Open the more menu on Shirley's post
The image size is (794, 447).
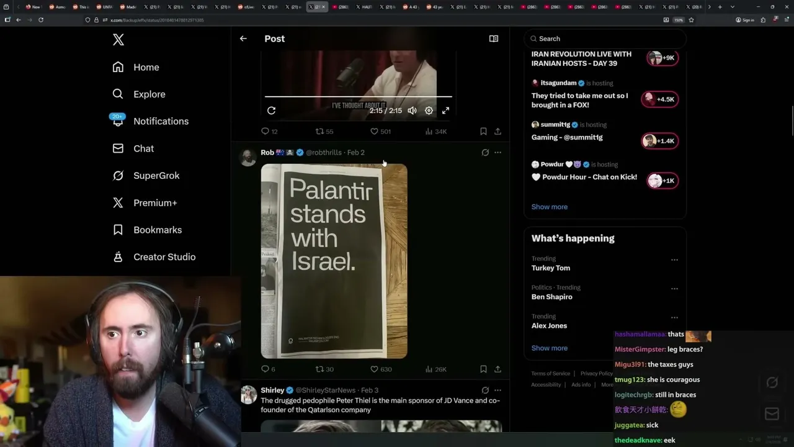[497, 391]
